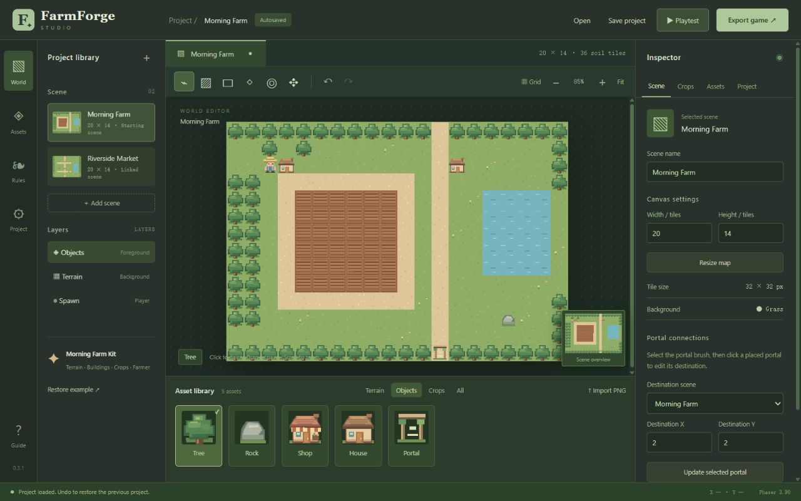Filter asset library by Terrain
The height and width of the screenshot is (501, 801).
tap(375, 390)
